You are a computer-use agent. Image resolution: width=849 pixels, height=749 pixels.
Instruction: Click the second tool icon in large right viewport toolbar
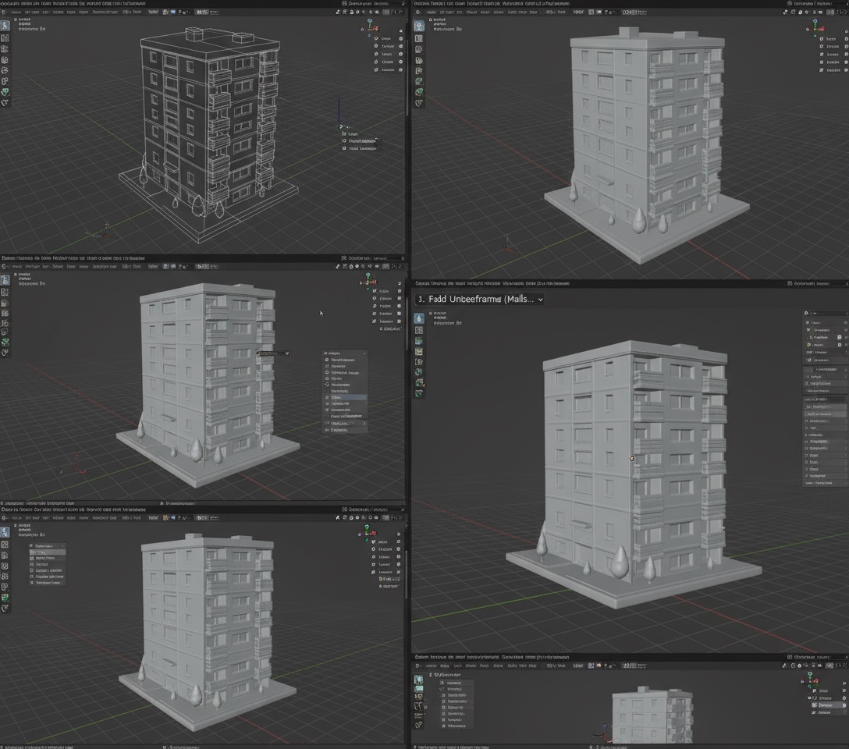(419, 330)
